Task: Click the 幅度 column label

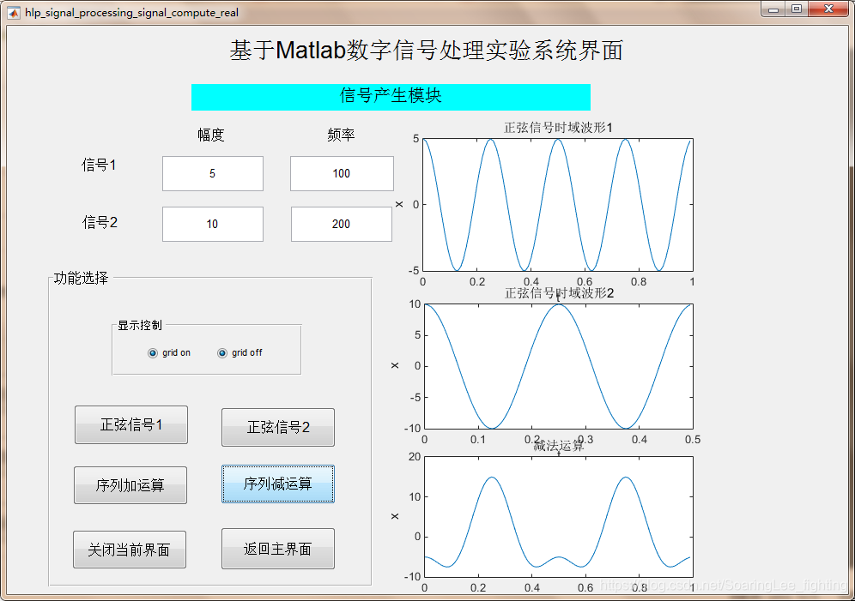Action: click(211, 135)
